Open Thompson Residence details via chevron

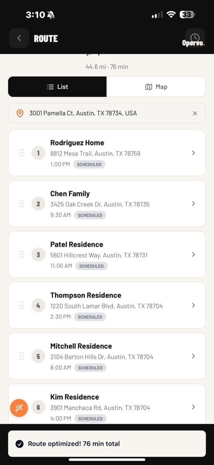(193, 305)
